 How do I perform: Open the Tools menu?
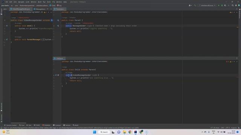49,2
